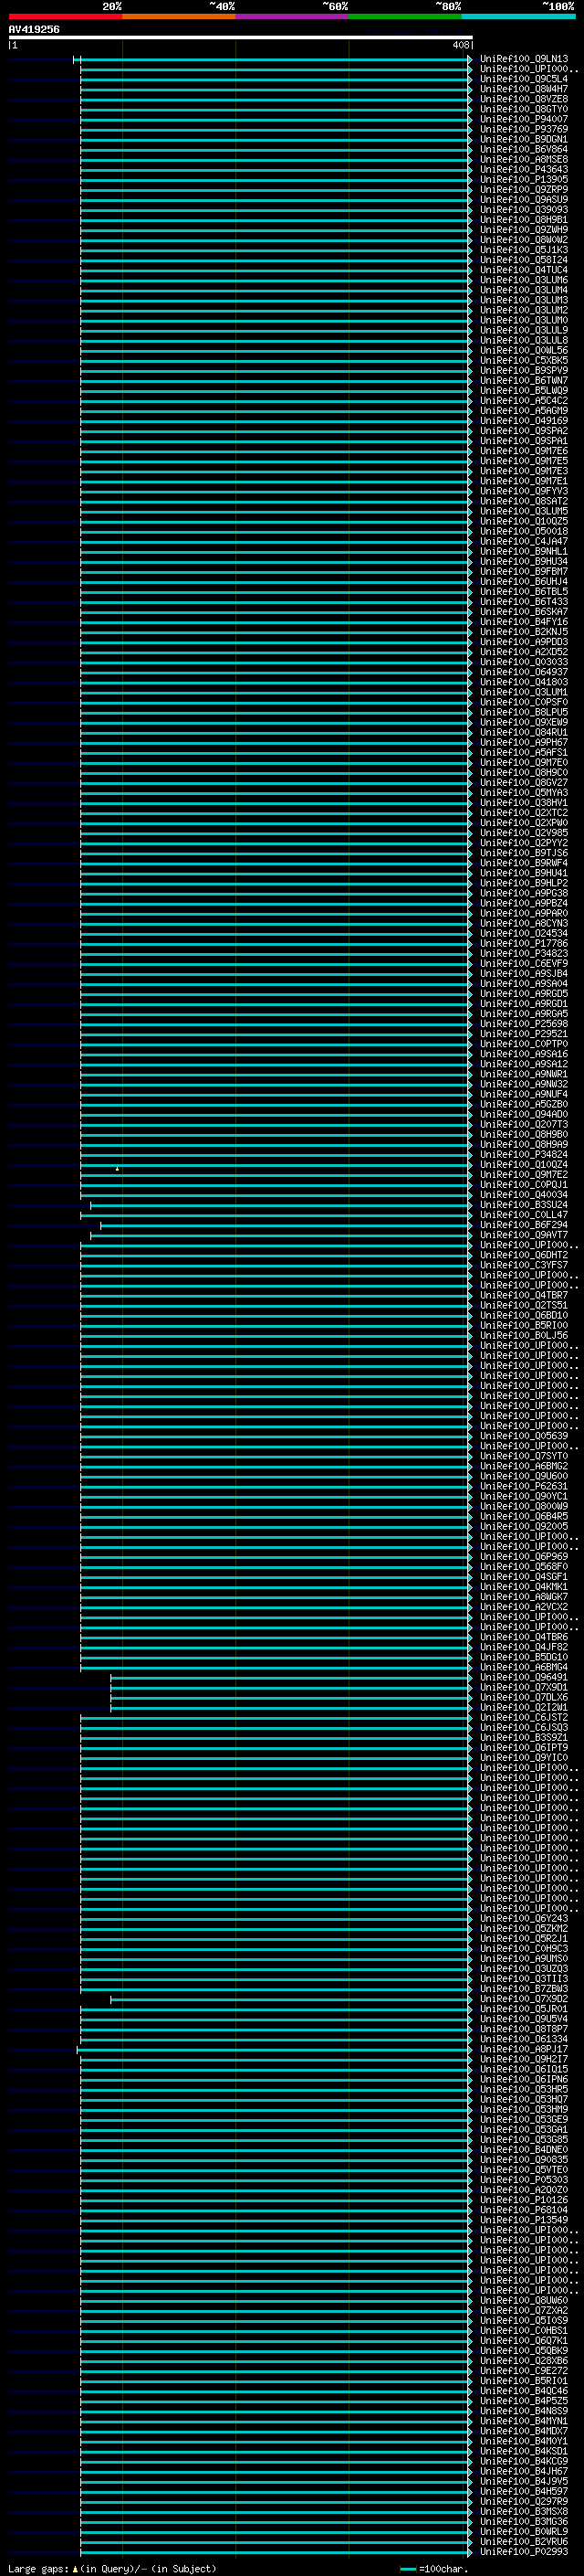The height and width of the screenshot is (2576, 584).
Task: Click label UniRef100_P17786
Action: point(523,943)
